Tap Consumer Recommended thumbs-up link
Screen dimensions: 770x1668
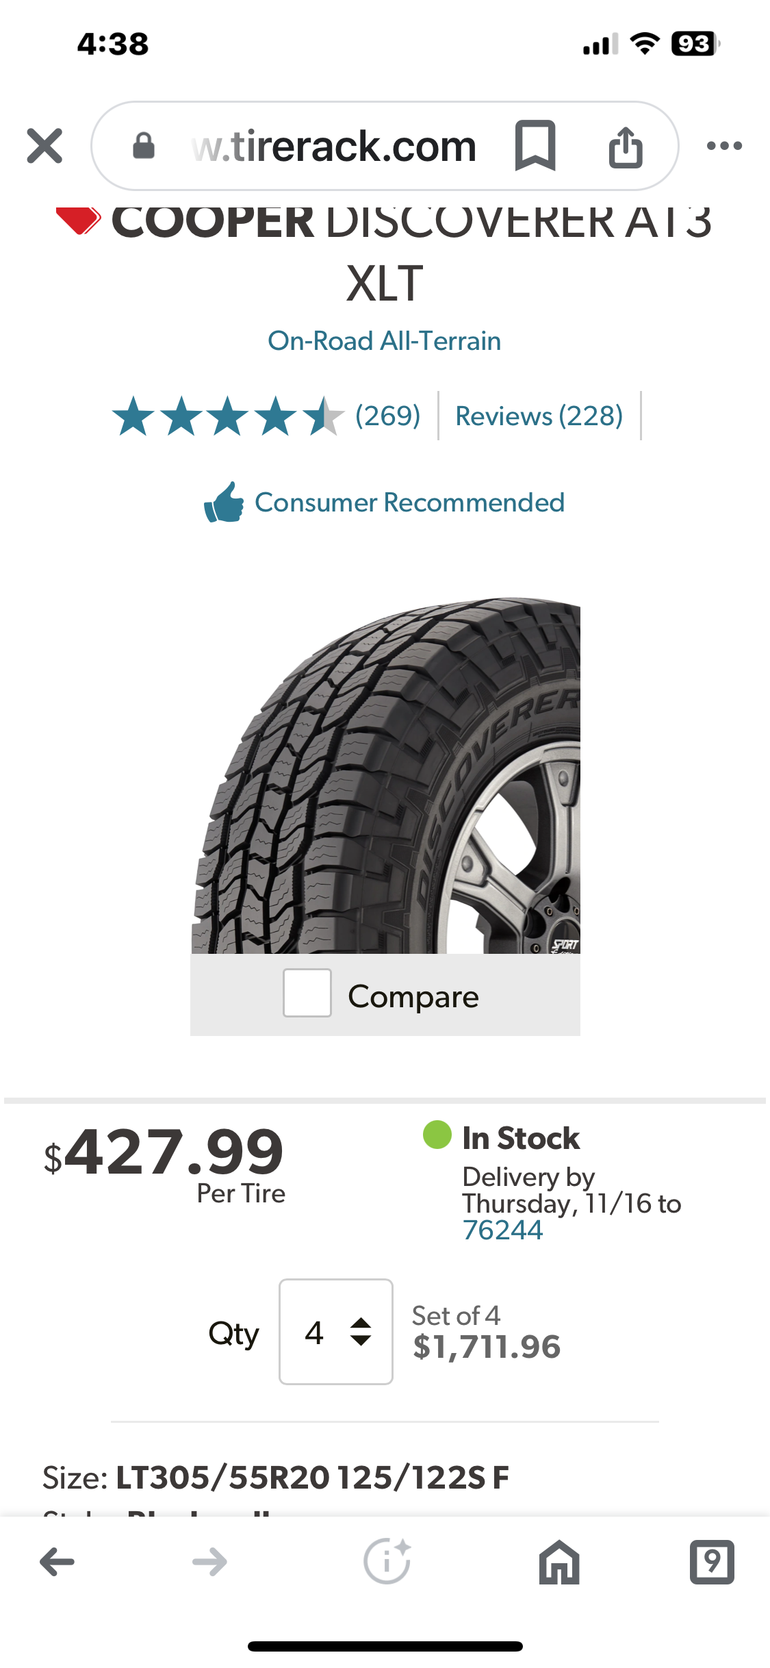(x=385, y=503)
